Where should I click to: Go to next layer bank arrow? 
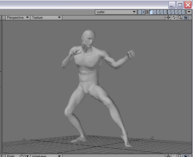(143, 12)
